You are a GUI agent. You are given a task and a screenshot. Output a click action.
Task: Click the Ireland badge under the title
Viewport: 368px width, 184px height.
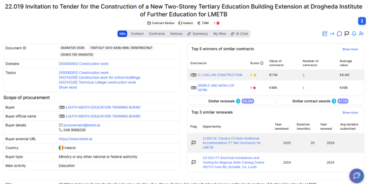point(186,23)
